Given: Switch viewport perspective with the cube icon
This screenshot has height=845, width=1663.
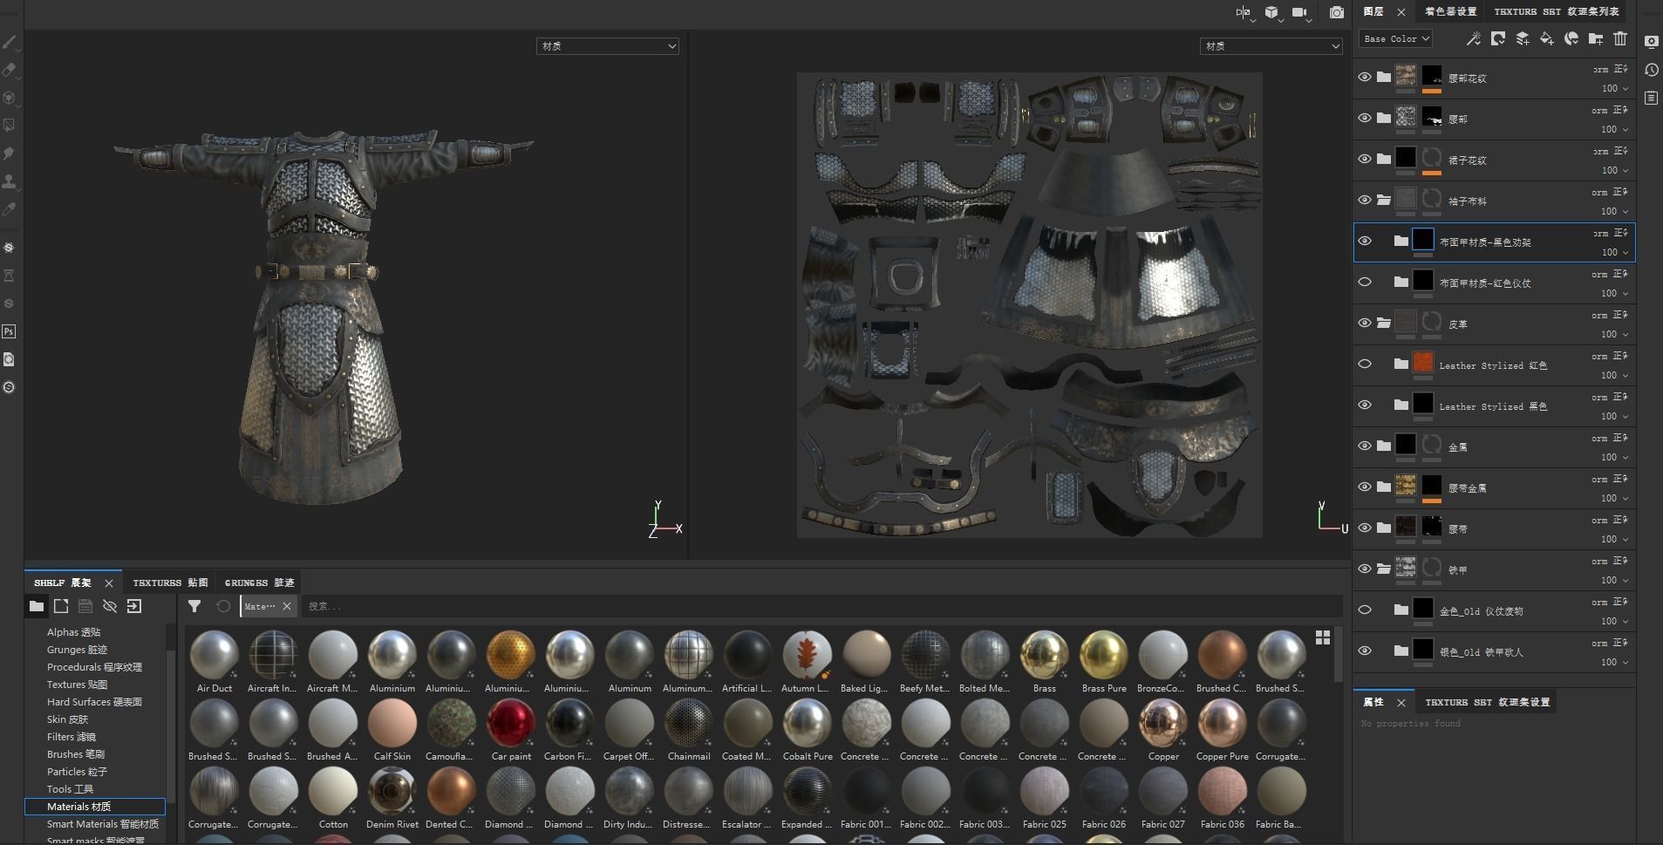Looking at the screenshot, I should click(x=1272, y=12).
